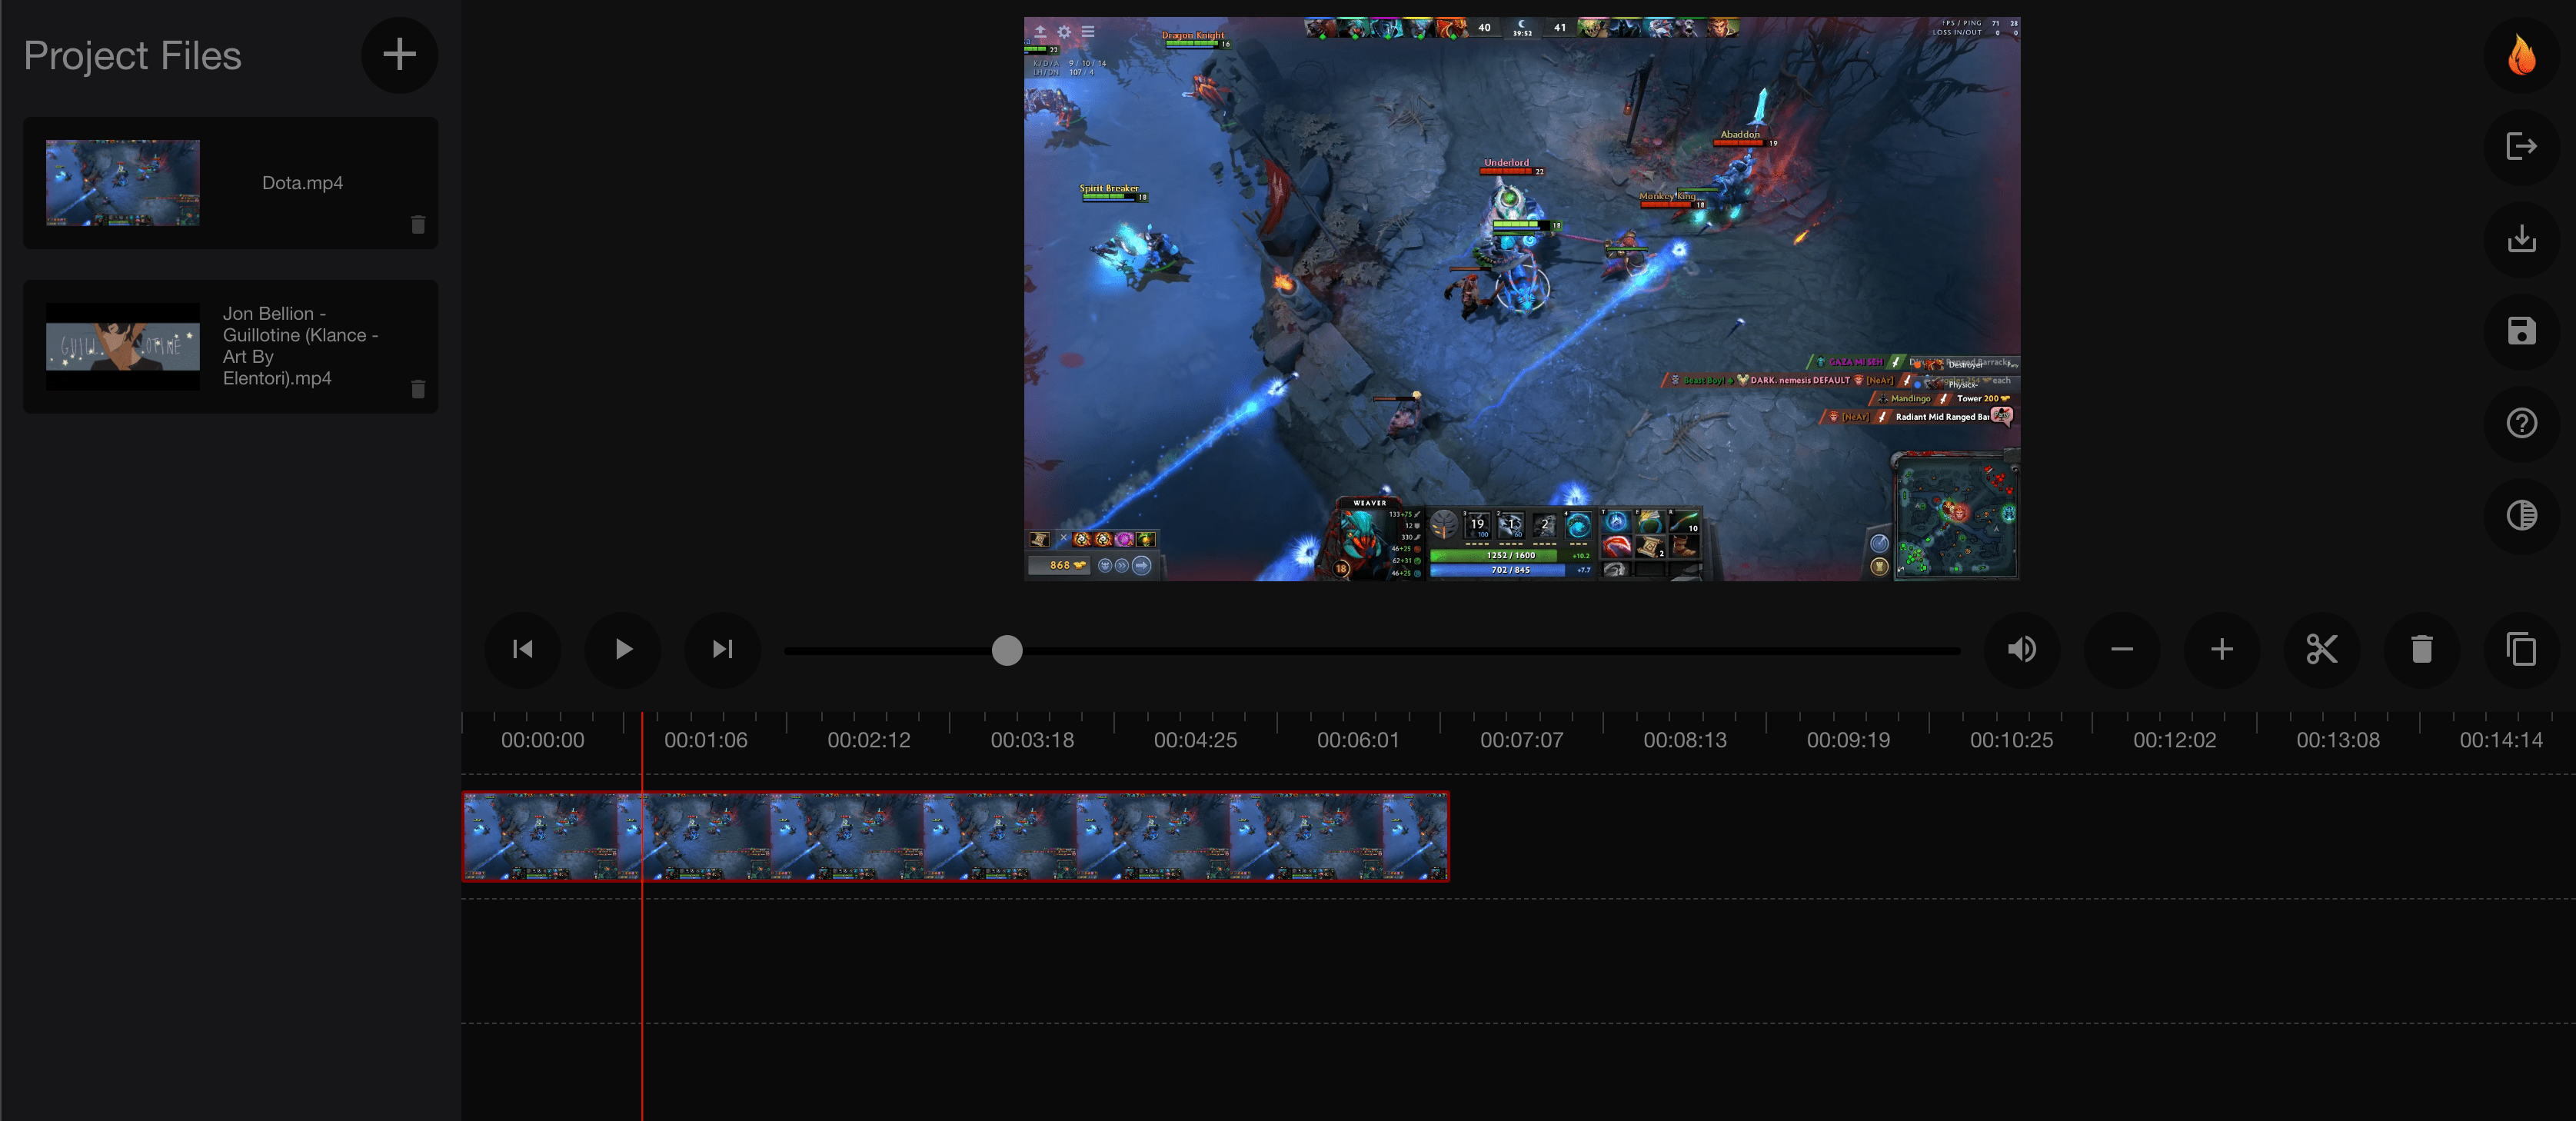2576x1121 pixels.
Task: Open help via the question mark icon
Action: pyautogui.click(x=2522, y=423)
